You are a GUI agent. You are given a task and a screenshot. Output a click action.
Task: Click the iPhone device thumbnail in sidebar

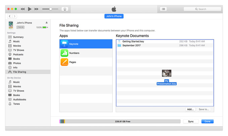pyautogui.click(x=11, y=25)
